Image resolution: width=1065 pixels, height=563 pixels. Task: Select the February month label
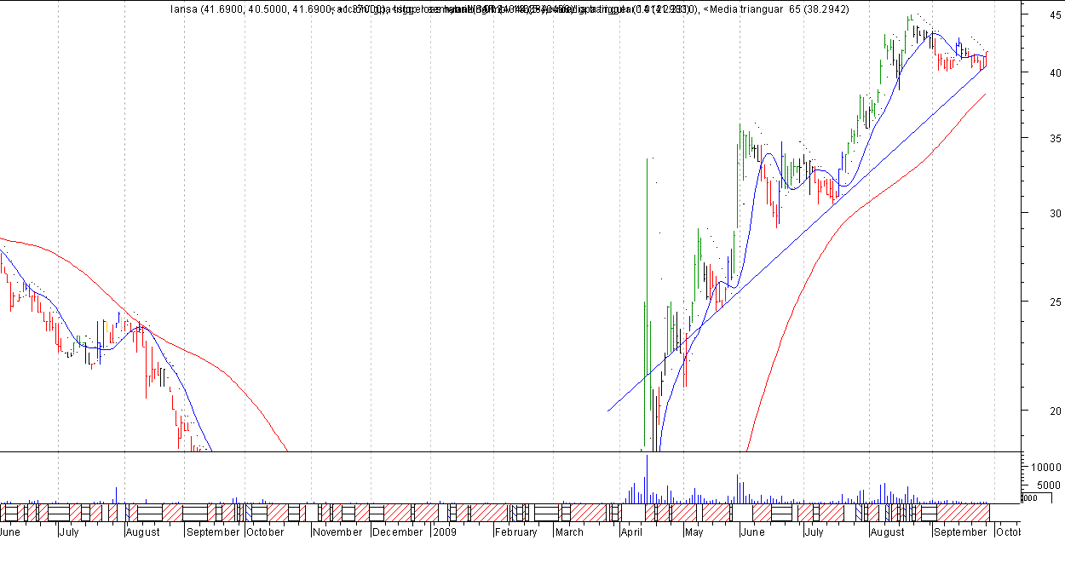(x=516, y=532)
